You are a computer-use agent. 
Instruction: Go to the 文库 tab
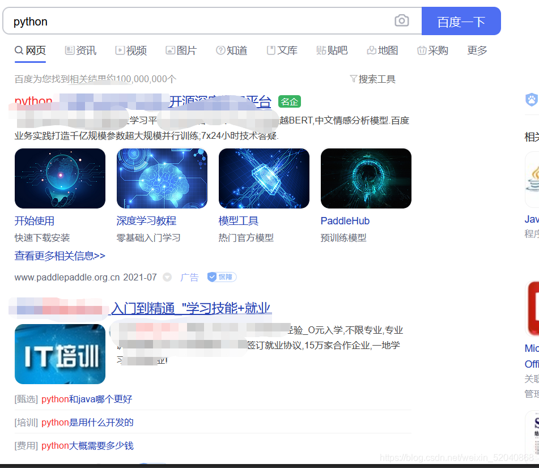[x=282, y=50]
